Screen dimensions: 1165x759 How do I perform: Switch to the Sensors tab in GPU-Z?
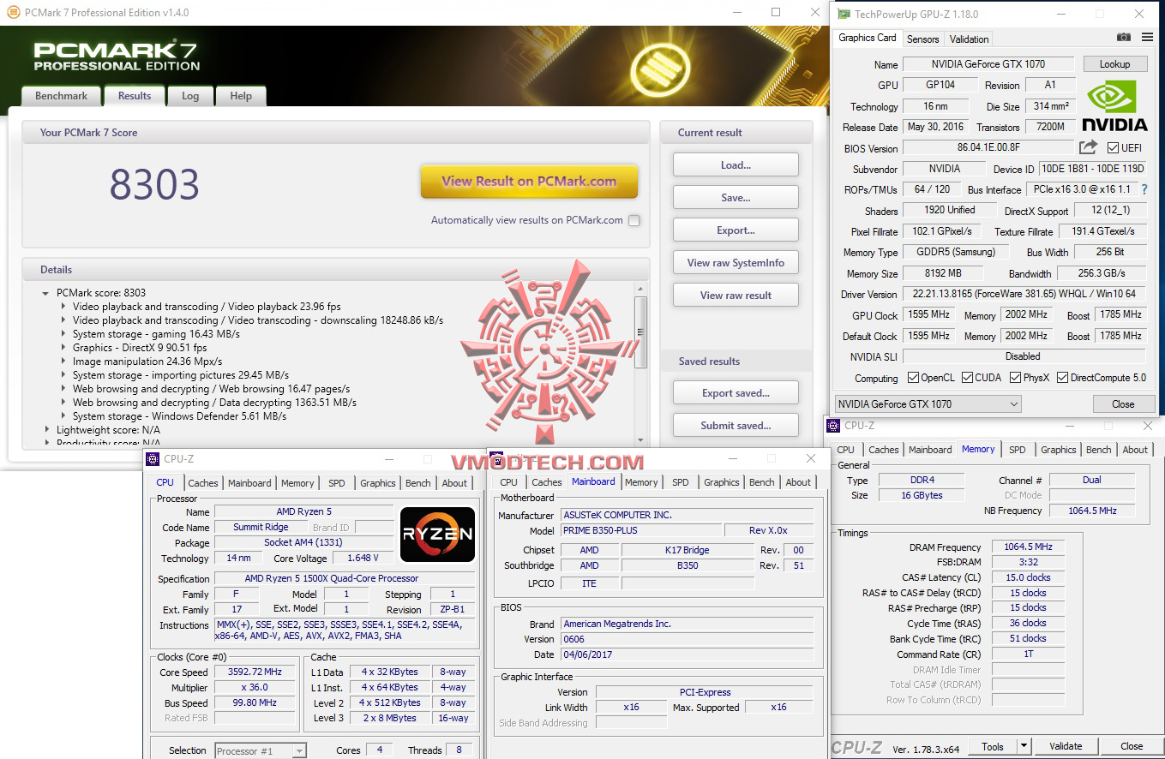(922, 39)
